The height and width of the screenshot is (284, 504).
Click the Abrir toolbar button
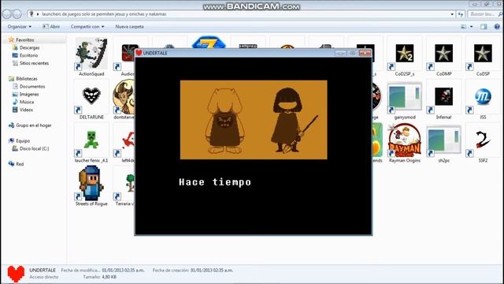[51, 27]
